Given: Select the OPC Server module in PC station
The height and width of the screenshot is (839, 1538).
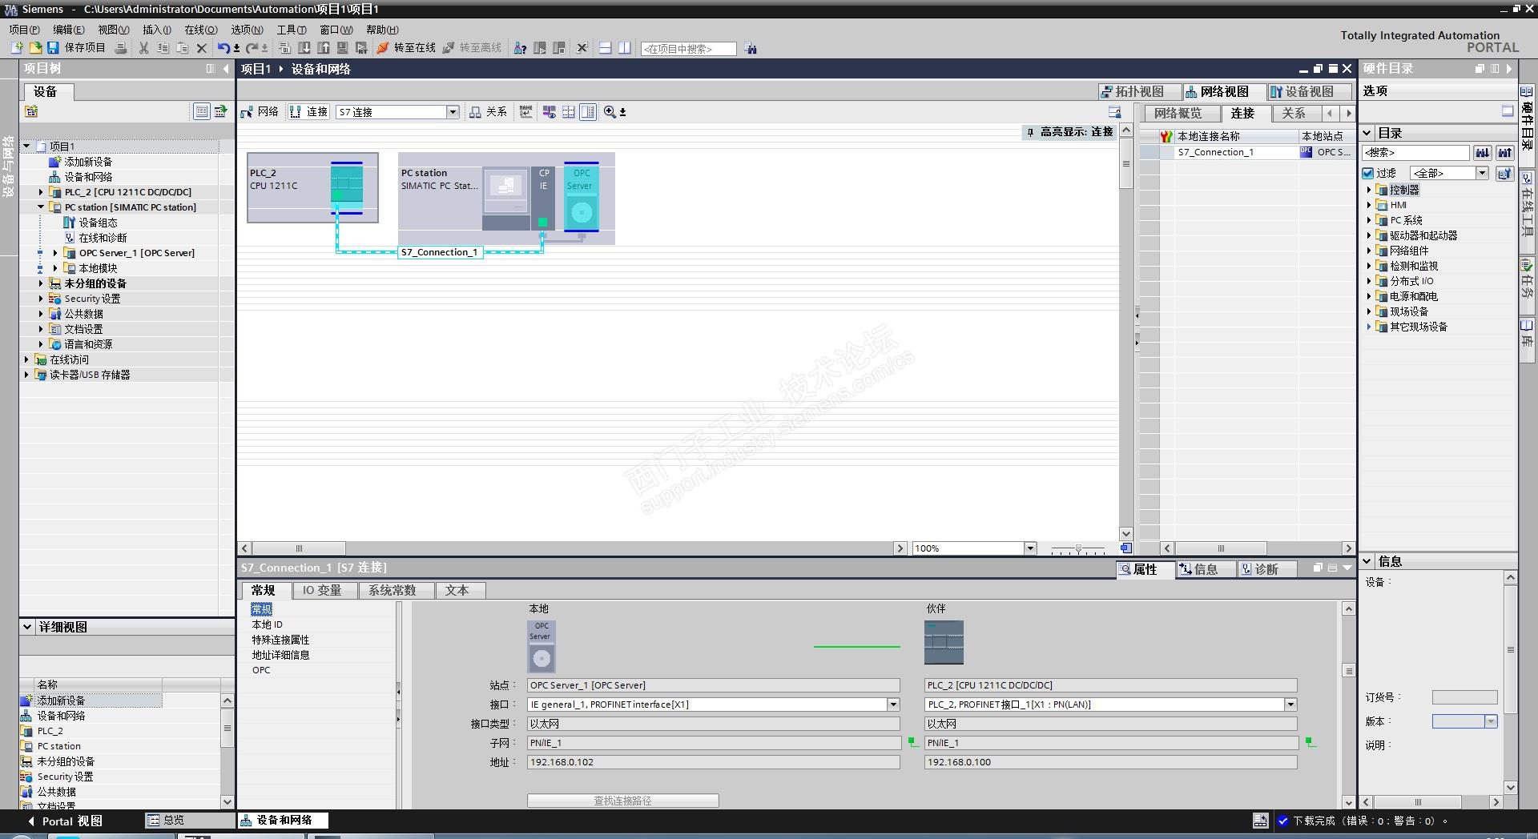Looking at the screenshot, I should 582,197.
